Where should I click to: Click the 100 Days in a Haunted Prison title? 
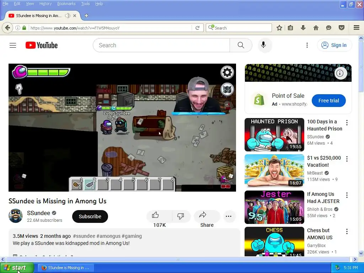coord(325,125)
